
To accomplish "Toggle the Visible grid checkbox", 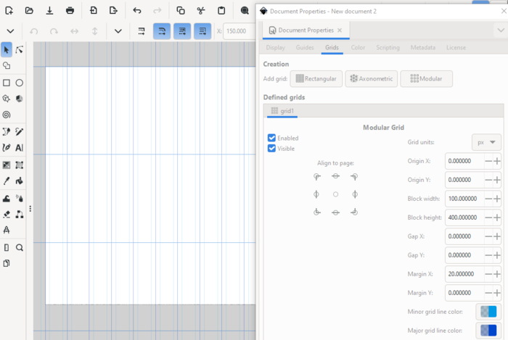I will 271,149.
